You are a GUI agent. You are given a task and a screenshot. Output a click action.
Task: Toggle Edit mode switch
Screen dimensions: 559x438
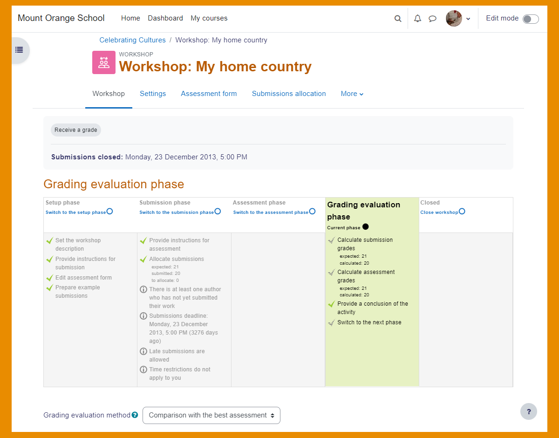[x=531, y=19]
